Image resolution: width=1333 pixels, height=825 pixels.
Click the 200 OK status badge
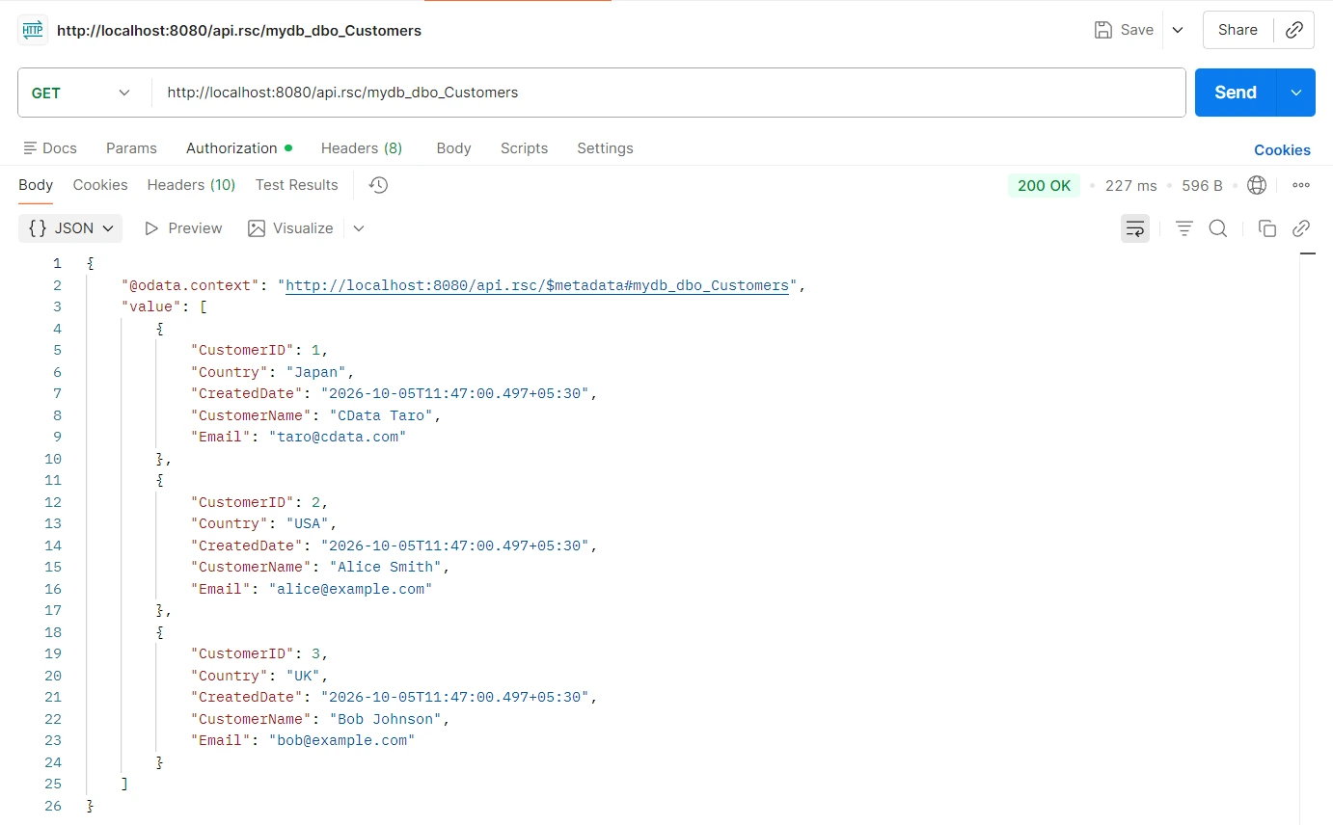(x=1044, y=185)
